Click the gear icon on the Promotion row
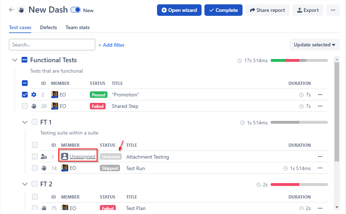346x214 pixels. click(34, 95)
